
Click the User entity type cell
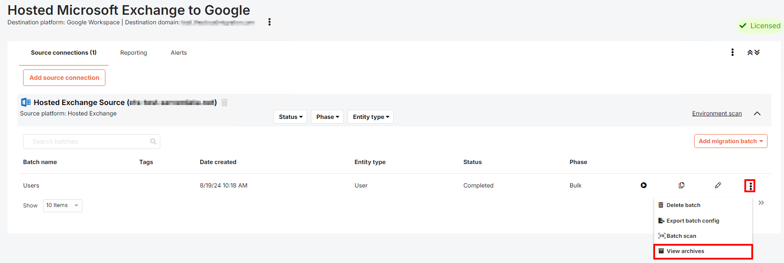361,185
